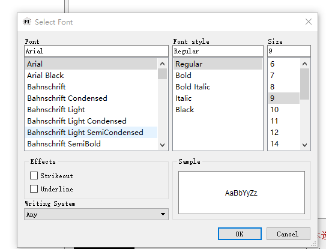Screen dimensions: 326x249
Task: Click size list scroll up arrow
Action: click(x=304, y=64)
